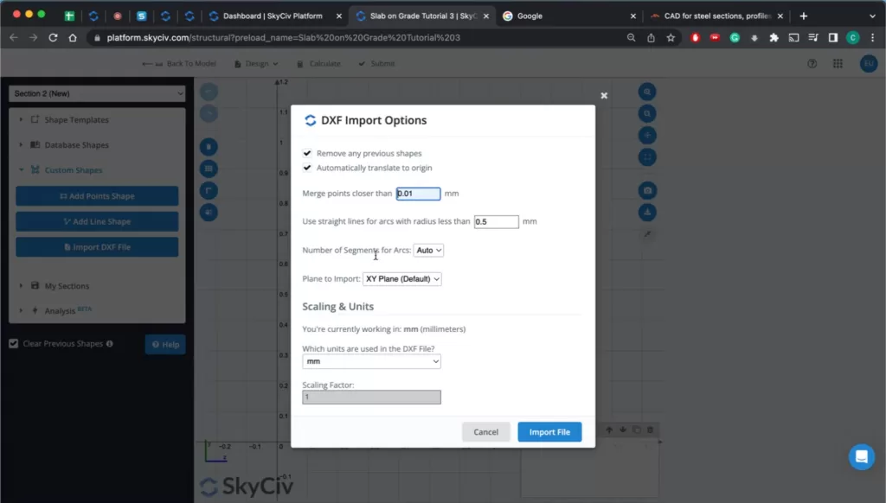This screenshot has height=503, width=886.
Task: Open the Design menu
Action: (x=256, y=64)
